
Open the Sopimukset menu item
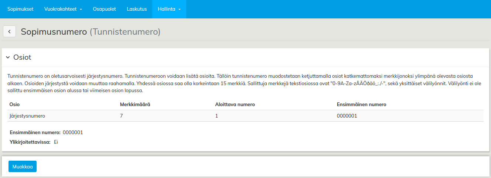[20, 9]
